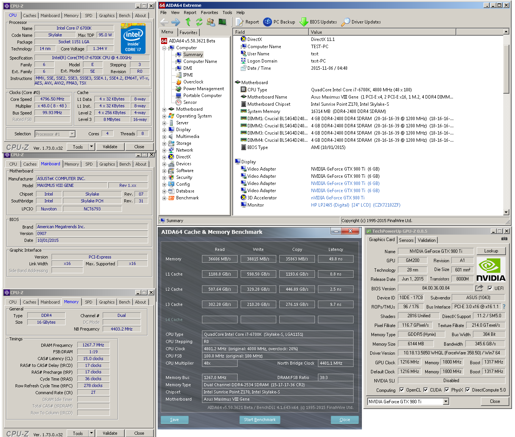Open SPD tab in top CPU-Z window
This screenshot has height=437, width=515.
[88, 16]
